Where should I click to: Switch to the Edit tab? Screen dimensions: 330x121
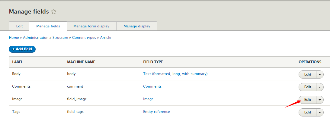coord(19,26)
